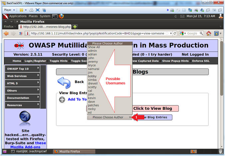Open the Places menu in the panel
This screenshot has height=156, width=225.
pos(33,16)
